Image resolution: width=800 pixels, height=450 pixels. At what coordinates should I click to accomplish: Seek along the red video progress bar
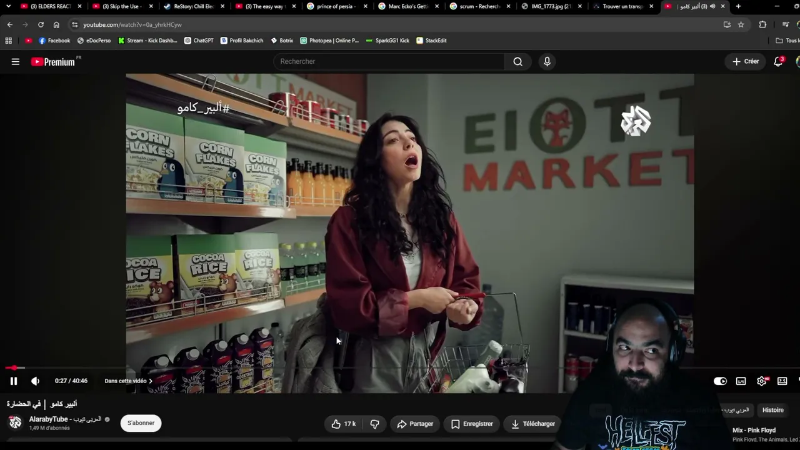tap(400, 367)
